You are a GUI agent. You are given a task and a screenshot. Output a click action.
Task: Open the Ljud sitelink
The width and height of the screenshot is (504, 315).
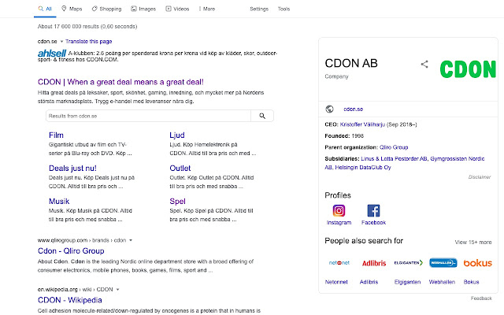pos(177,135)
